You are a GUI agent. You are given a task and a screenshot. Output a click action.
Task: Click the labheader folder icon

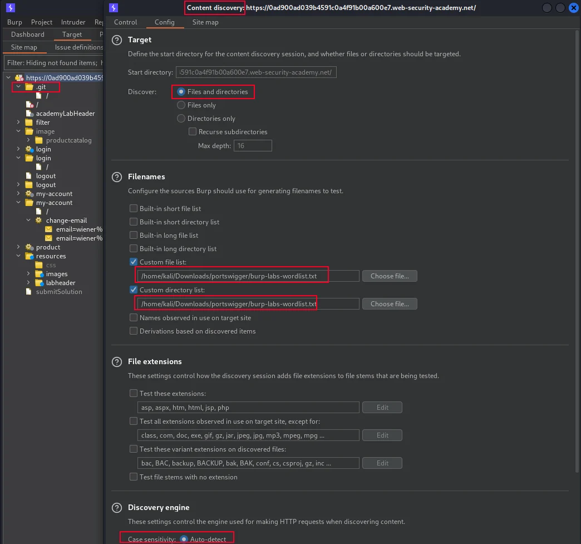[40, 282]
